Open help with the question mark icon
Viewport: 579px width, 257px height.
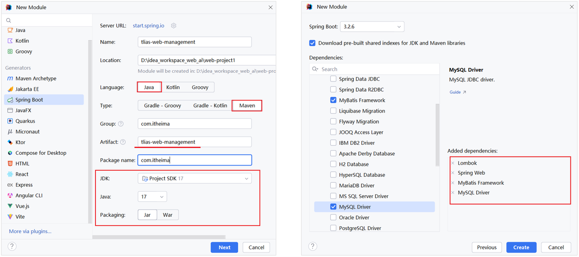12,247
